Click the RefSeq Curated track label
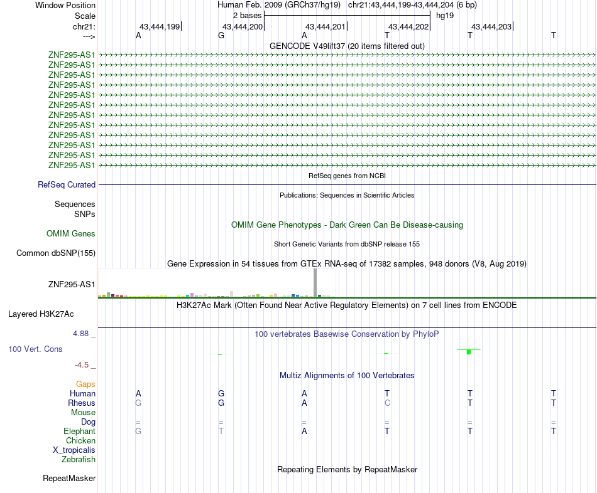Image resolution: width=597 pixels, height=493 pixels. (67, 185)
